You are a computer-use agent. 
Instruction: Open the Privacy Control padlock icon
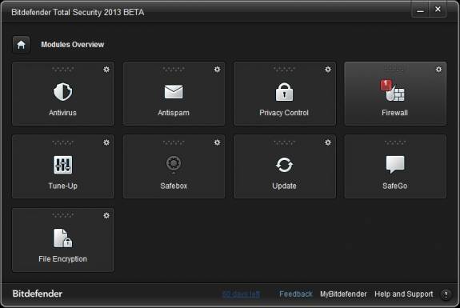tap(284, 92)
